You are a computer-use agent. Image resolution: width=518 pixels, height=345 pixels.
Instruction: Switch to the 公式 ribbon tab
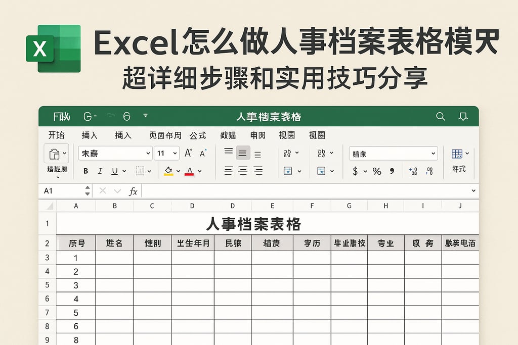198,135
